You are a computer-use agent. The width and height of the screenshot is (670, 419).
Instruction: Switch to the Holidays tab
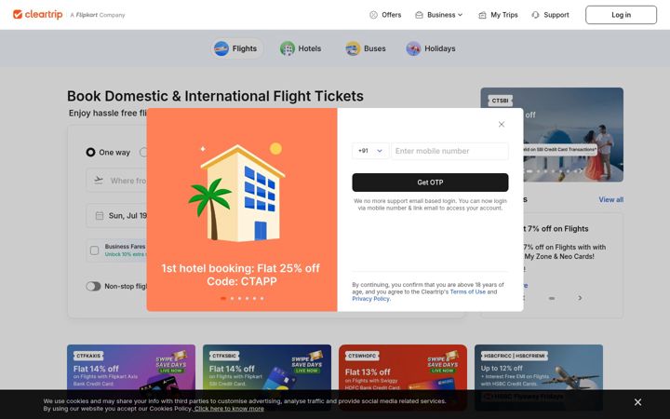tap(431, 48)
